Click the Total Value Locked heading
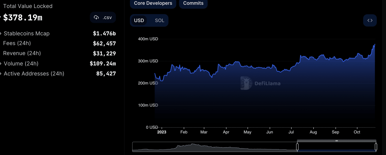This screenshot has width=386, height=155. [x=28, y=6]
